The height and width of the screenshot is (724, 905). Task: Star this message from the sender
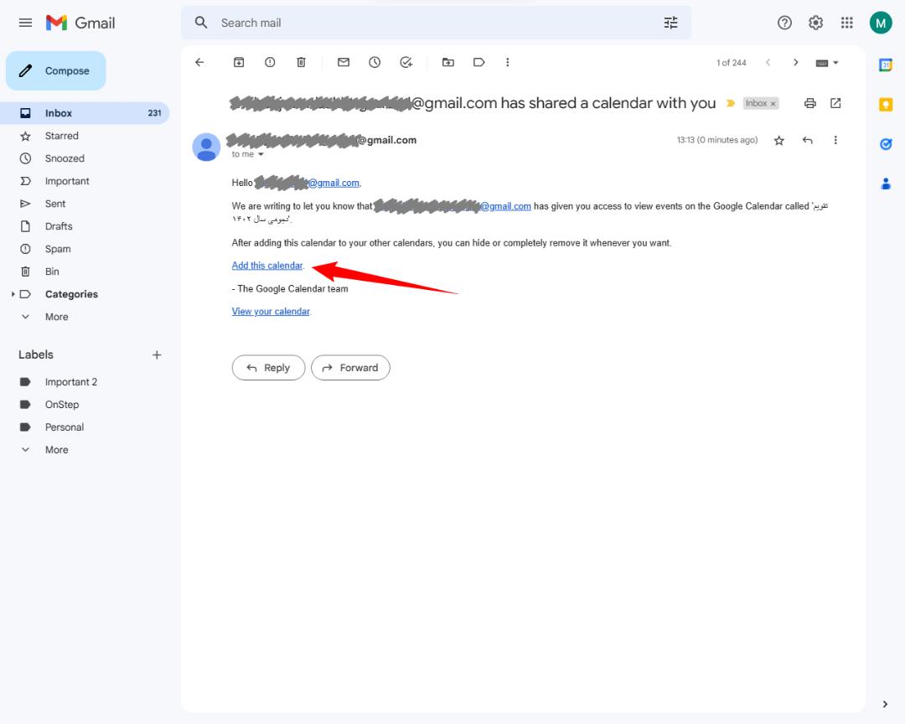point(778,140)
